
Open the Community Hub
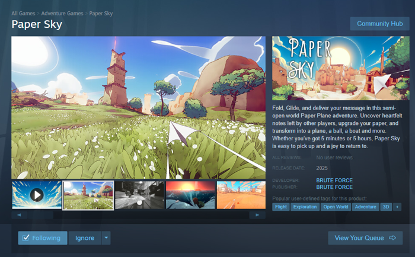pos(380,24)
